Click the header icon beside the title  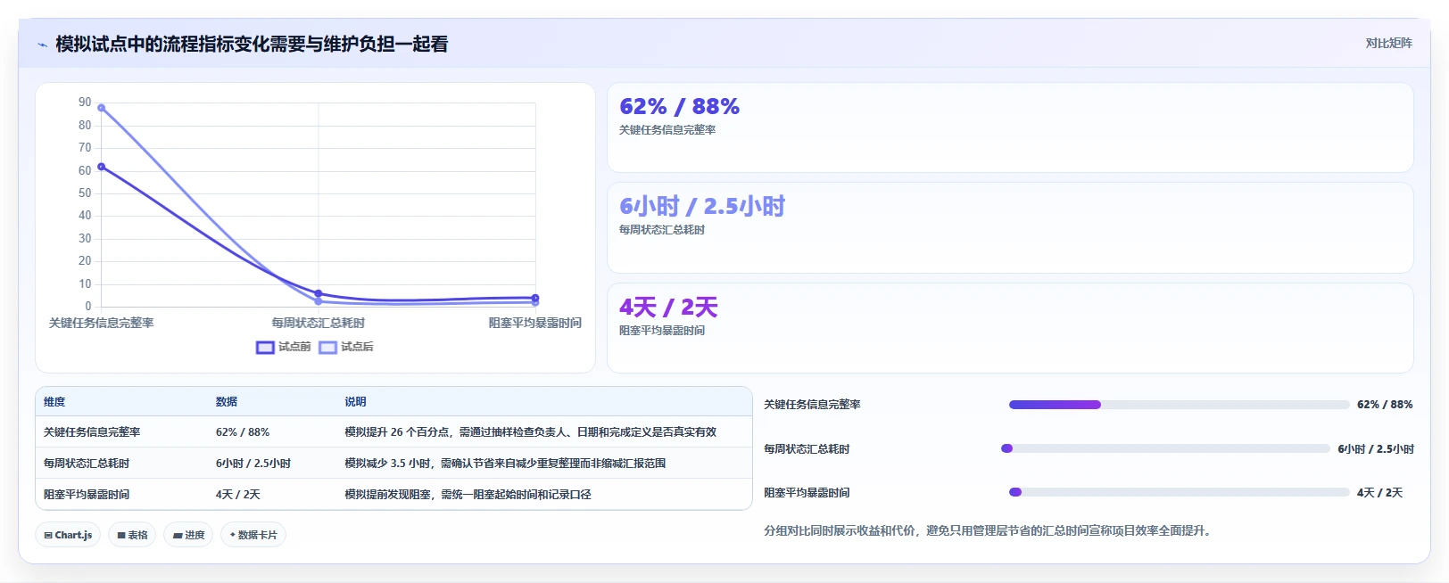[x=42, y=45]
